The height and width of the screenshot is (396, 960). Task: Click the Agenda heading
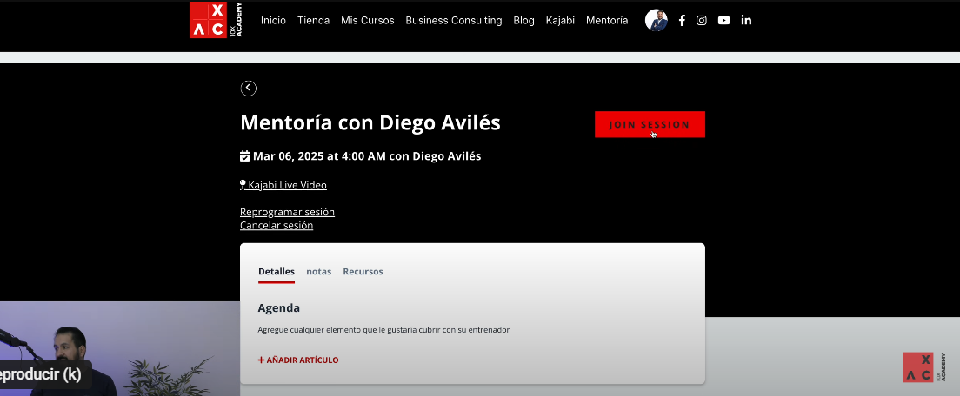tap(278, 308)
